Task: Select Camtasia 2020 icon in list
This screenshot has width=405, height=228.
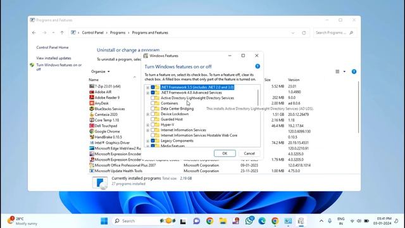Action: pyautogui.click(x=91, y=115)
